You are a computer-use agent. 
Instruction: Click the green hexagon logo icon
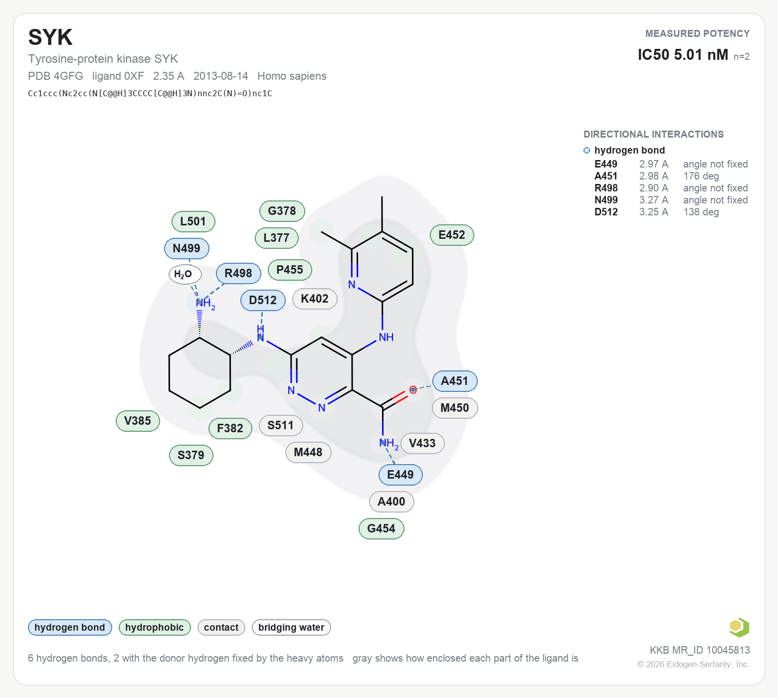(x=739, y=627)
